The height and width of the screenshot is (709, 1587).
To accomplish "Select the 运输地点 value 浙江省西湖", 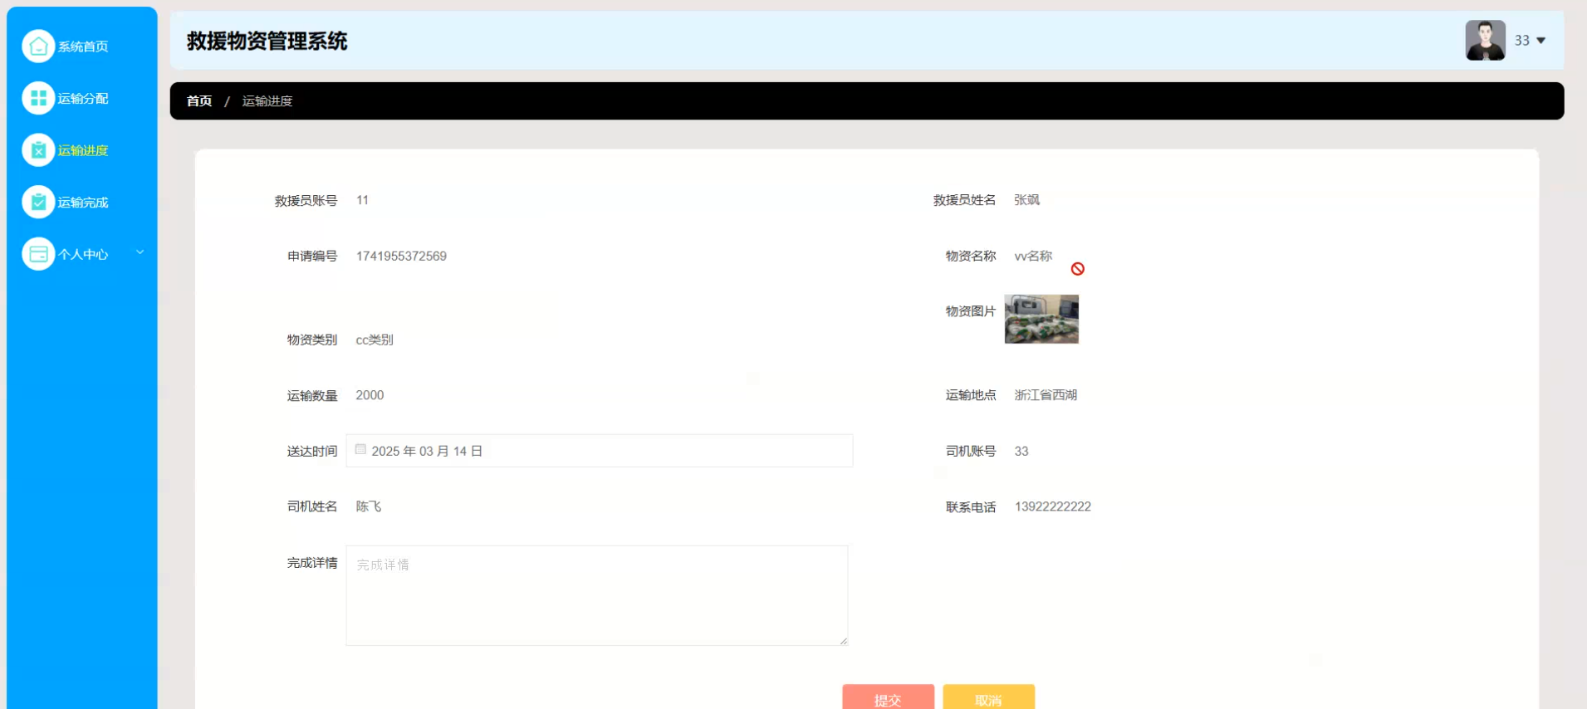I will 1046,395.
